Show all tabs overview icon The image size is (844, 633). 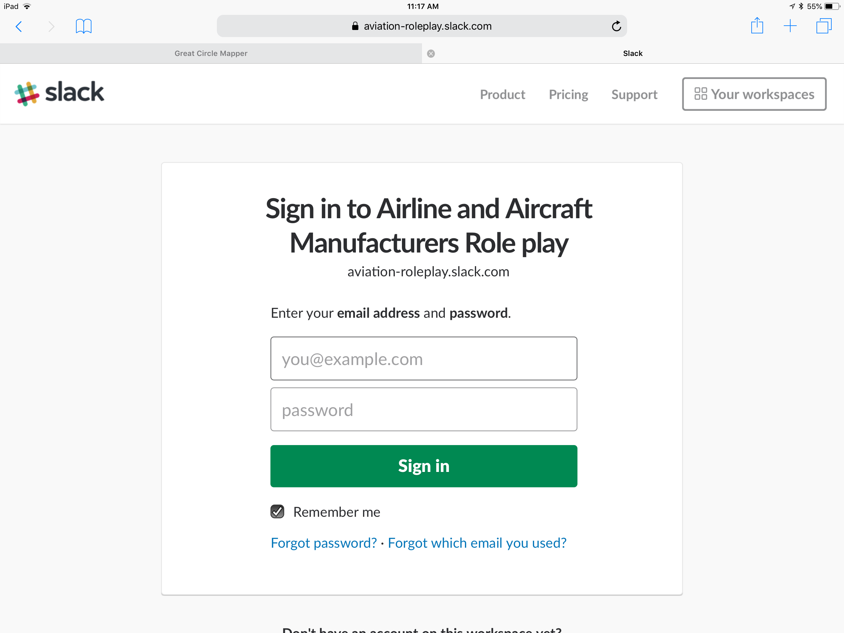[823, 26]
